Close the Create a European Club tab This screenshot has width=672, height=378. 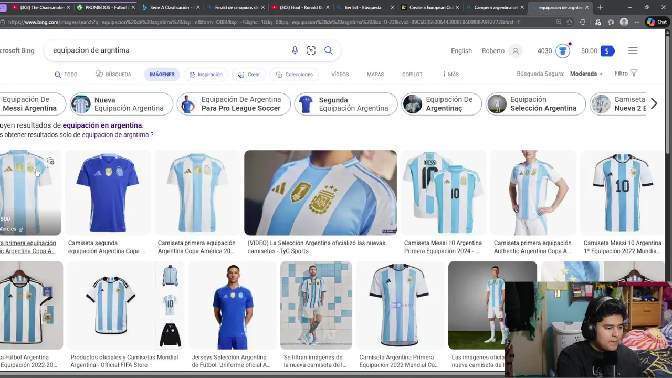(457, 8)
